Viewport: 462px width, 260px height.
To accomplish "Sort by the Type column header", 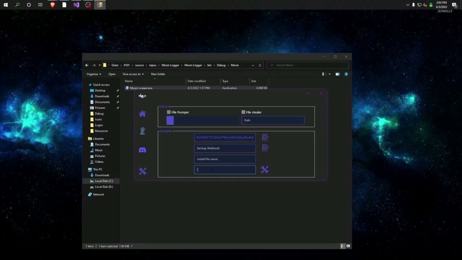I will (x=235, y=81).
